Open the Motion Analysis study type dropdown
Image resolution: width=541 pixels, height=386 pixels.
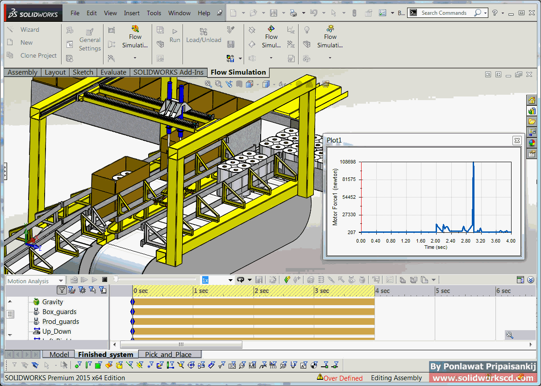click(61, 281)
